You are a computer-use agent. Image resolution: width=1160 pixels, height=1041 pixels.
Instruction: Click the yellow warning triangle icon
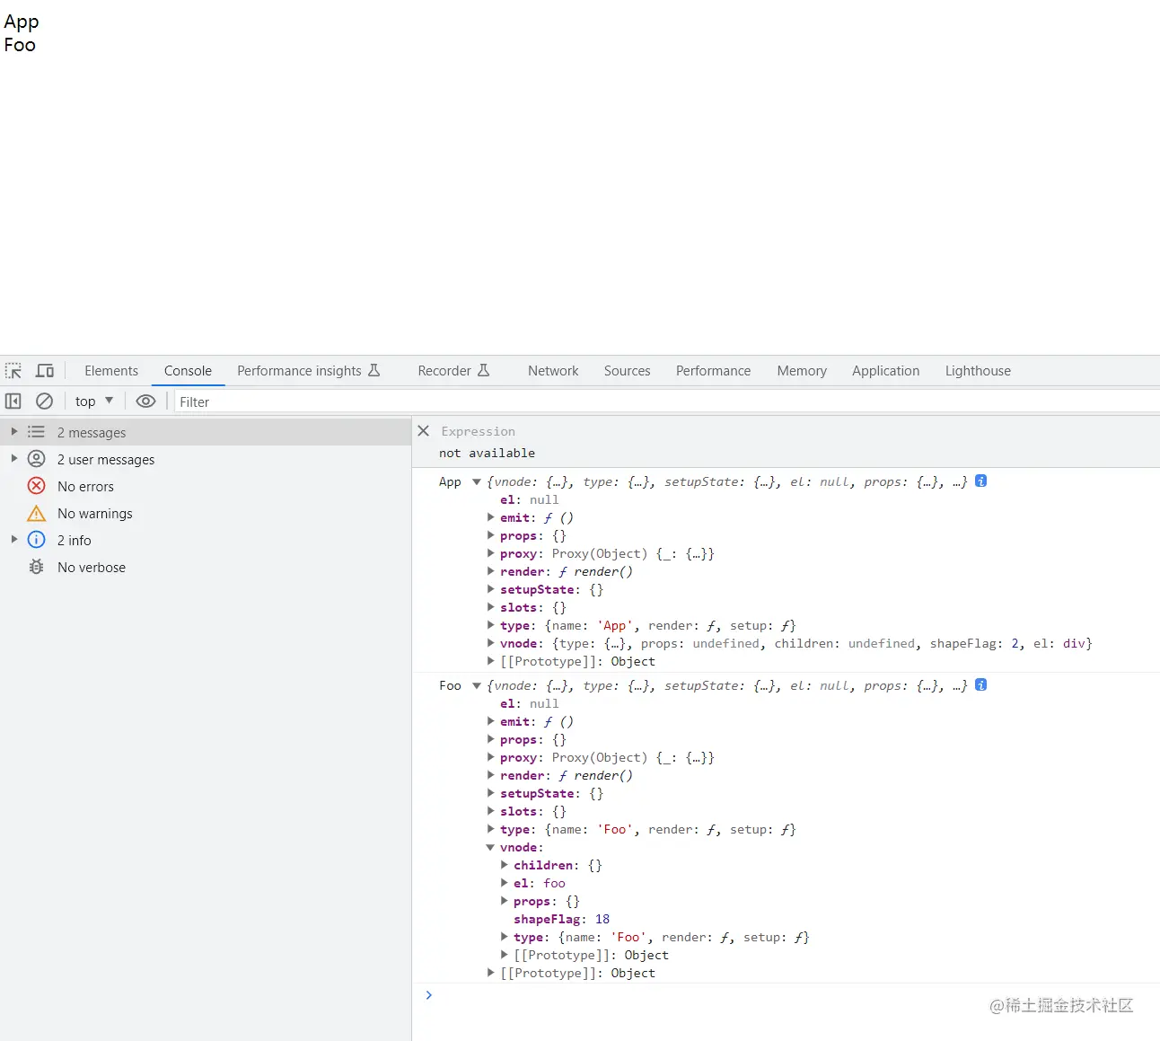(x=37, y=513)
